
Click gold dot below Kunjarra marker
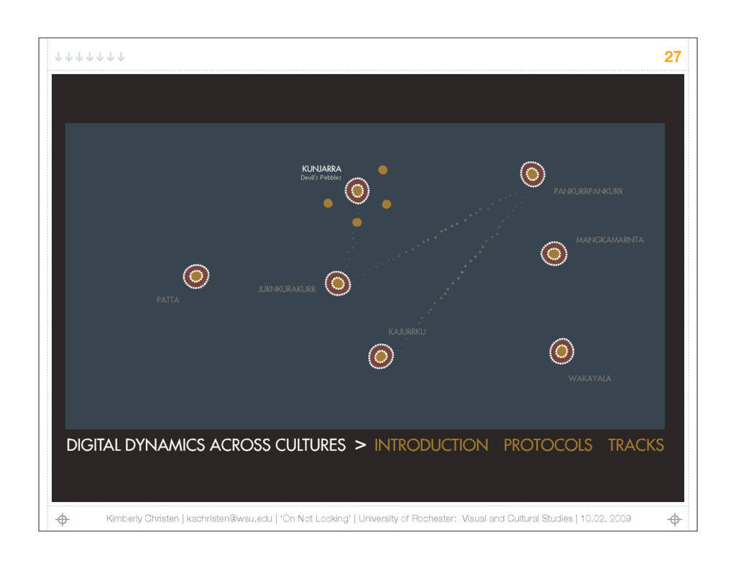pyautogui.click(x=356, y=222)
